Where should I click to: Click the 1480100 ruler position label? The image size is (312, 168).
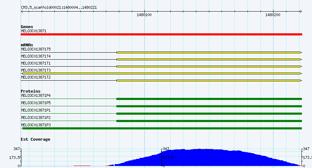144,15
